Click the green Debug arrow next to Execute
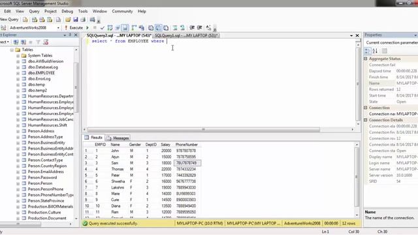This screenshot has width=418, height=235. (88, 27)
